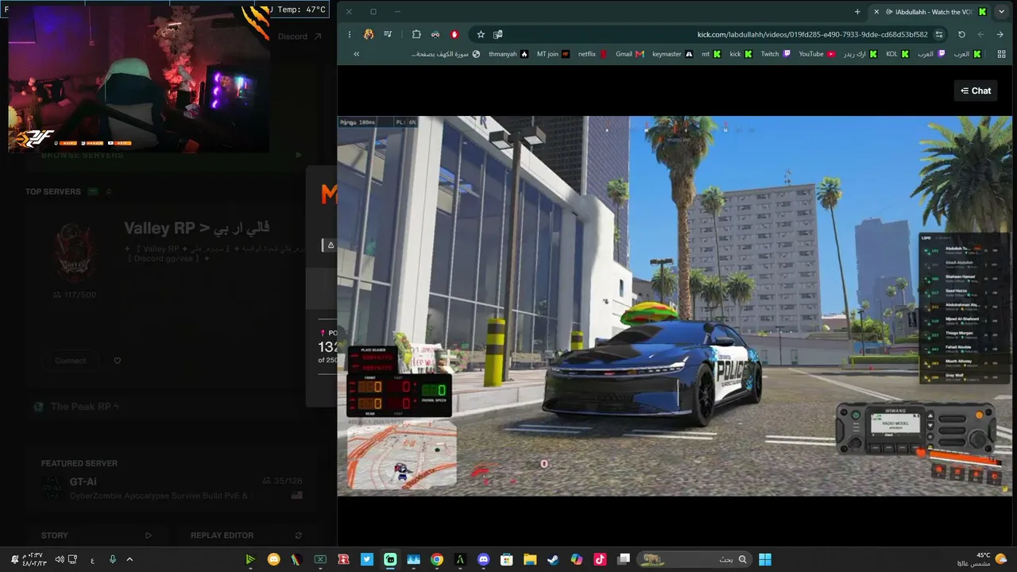Screen dimensions: 1017x572
Task: Collapse the Top Servers section in FiveM
Action: (x=109, y=191)
